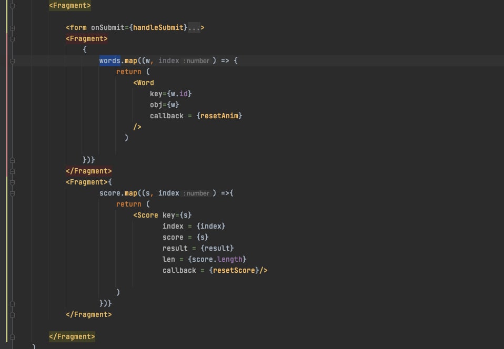The height and width of the screenshot is (349, 504).
Task: Click the 'obj={w}' attribute
Action: tap(165, 105)
